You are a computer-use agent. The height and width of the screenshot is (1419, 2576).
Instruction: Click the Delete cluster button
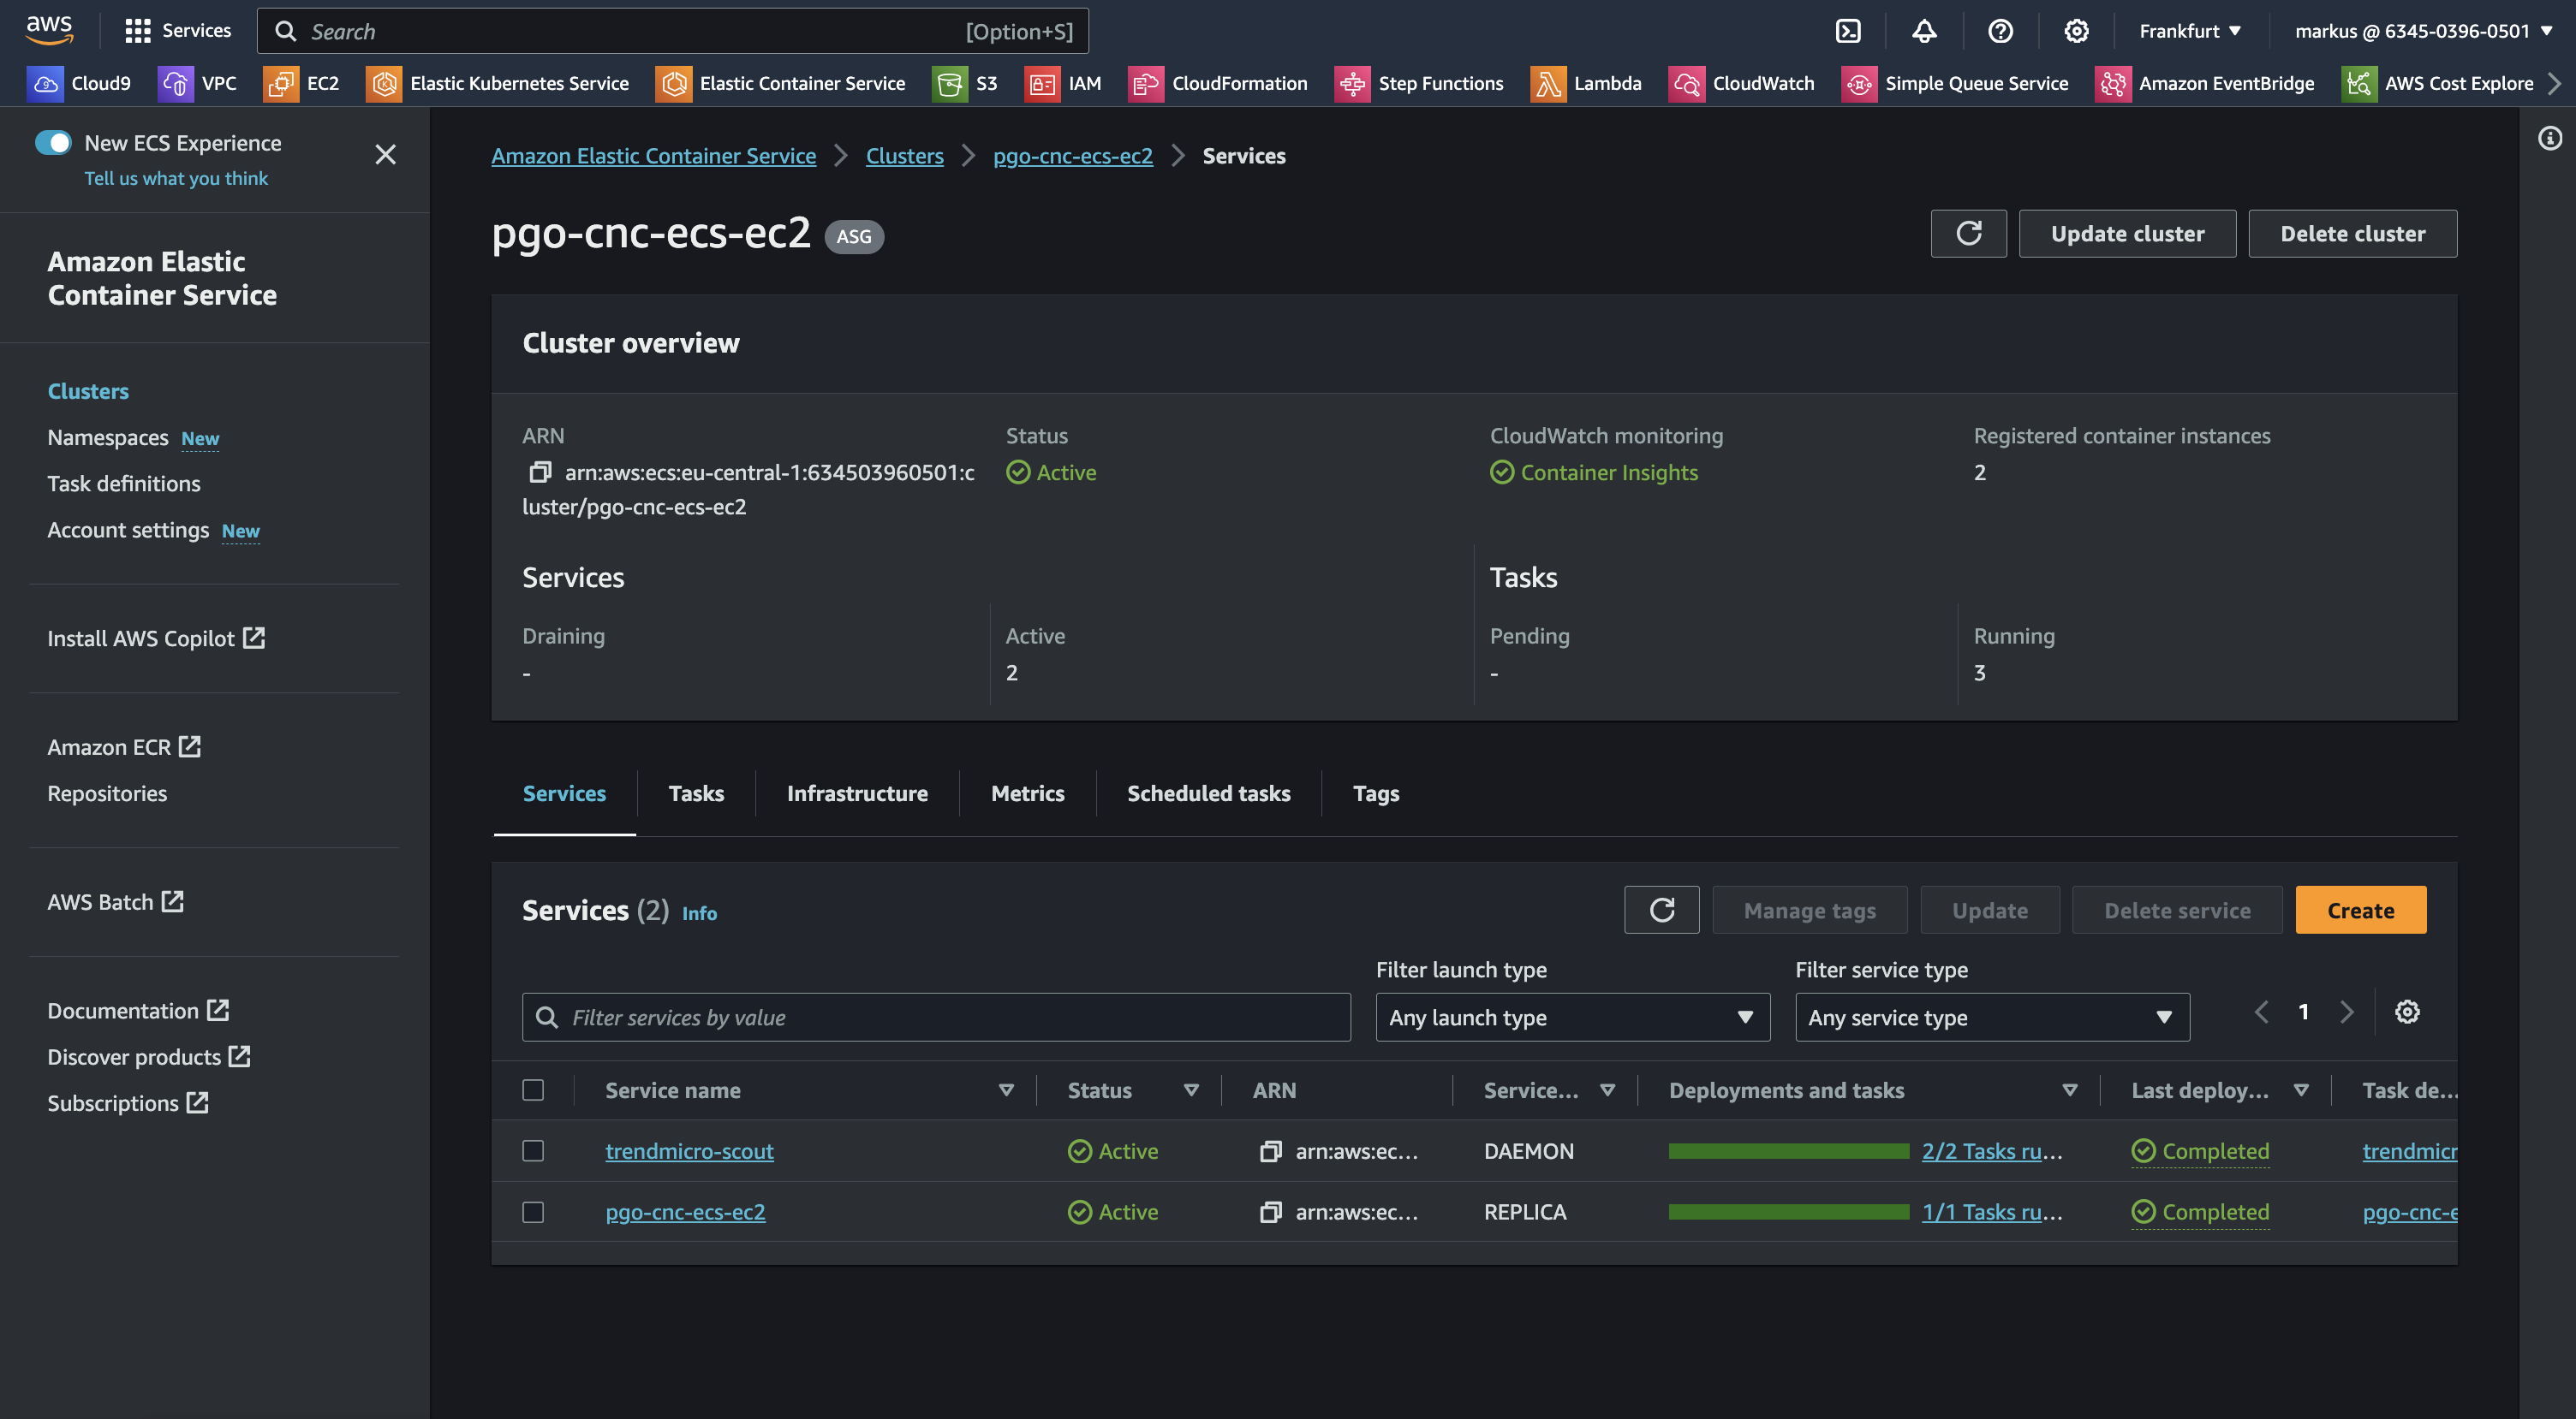2352,234
